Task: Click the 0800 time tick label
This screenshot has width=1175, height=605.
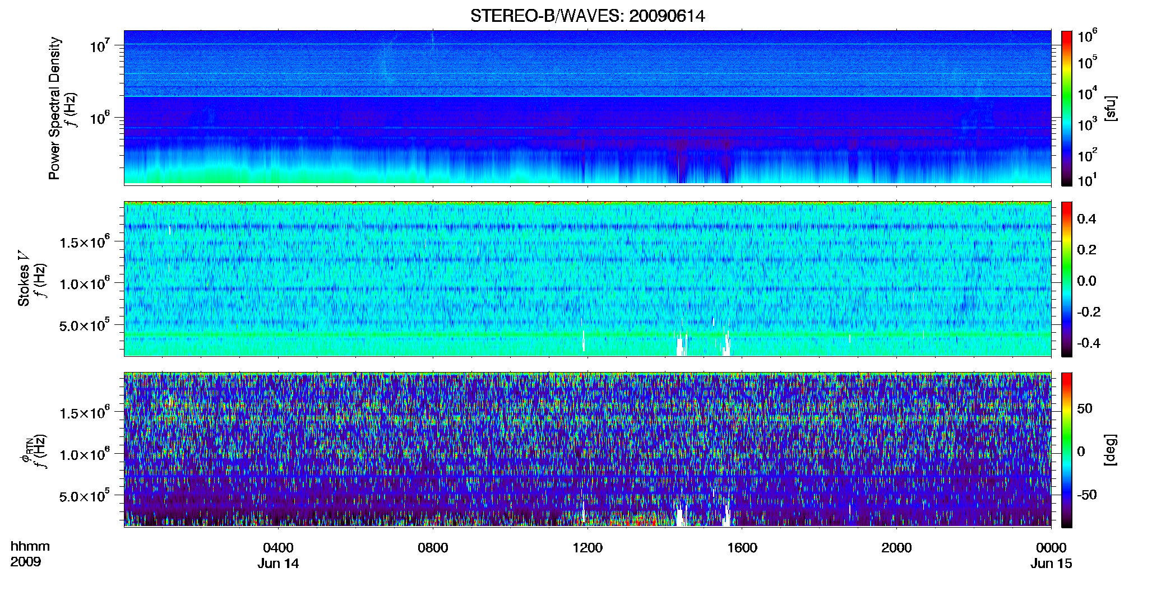Action: click(433, 548)
